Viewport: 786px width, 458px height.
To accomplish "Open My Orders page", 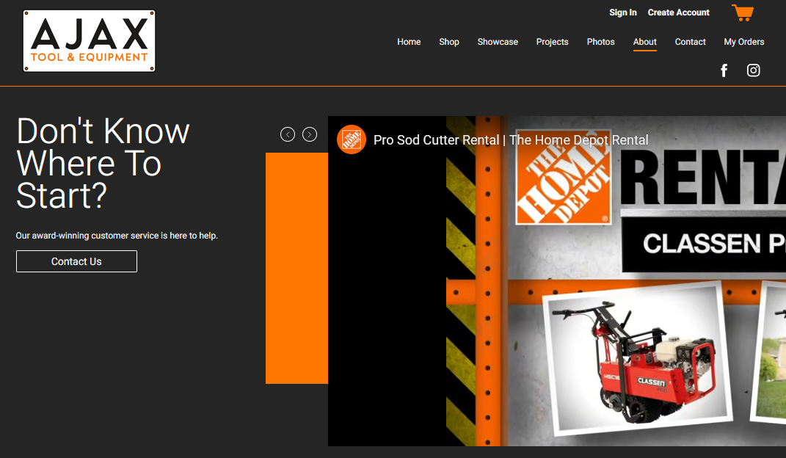I will [x=743, y=42].
